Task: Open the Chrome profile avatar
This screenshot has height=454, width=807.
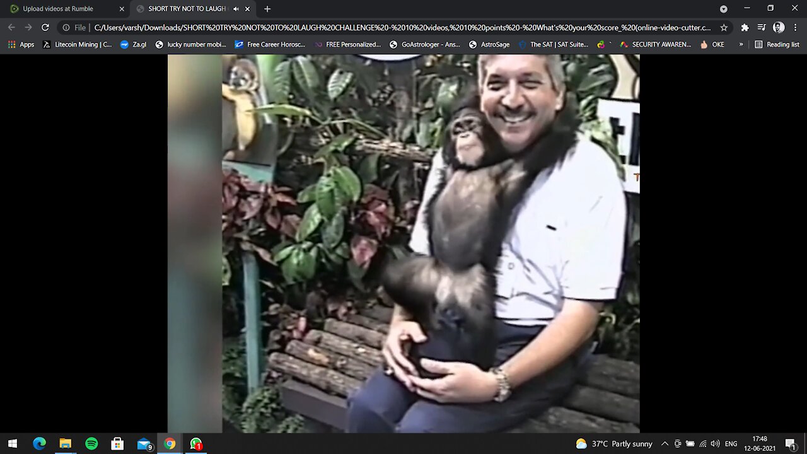Action: (779, 27)
